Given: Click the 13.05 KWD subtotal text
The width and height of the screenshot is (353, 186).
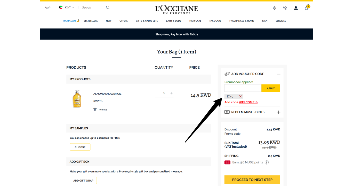Looking at the screenshot, I should click(x=269, y=142).
